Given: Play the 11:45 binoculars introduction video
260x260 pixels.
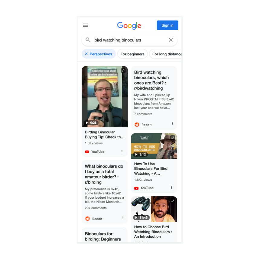Looking at the screenshot, I should point(154,209).
